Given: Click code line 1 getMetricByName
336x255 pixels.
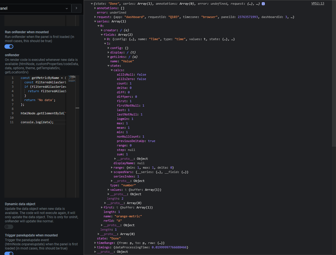Looking at the screenshot, I should point(43,78).
